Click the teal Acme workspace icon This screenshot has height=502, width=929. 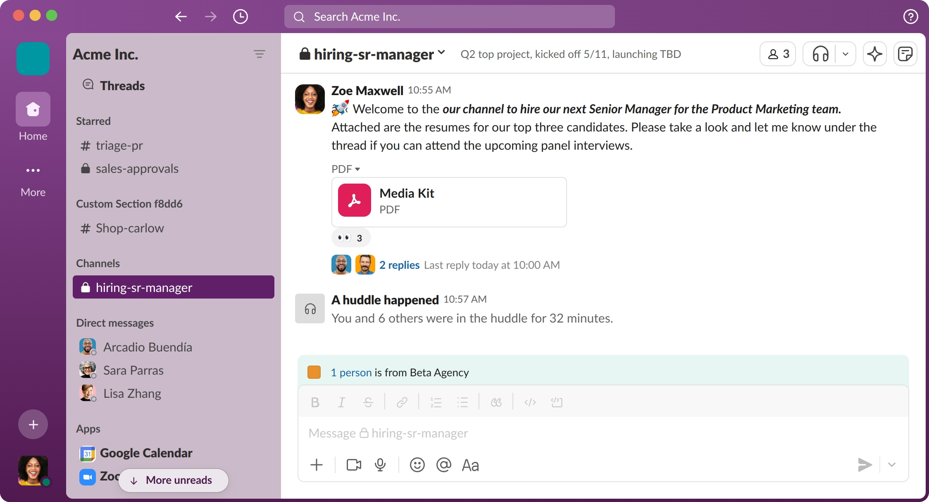click(x=33, y=59)
